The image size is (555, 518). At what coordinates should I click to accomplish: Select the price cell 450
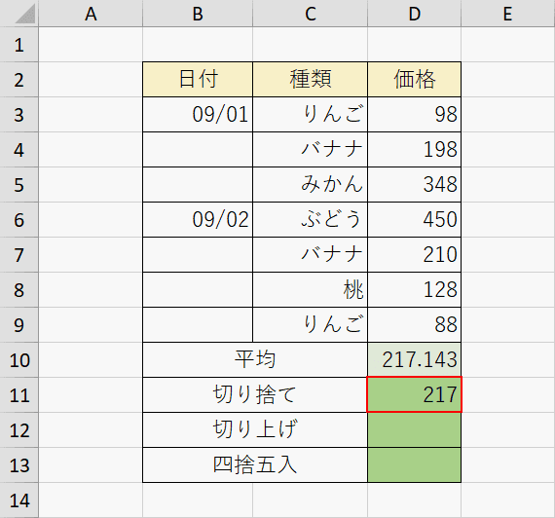414,220
